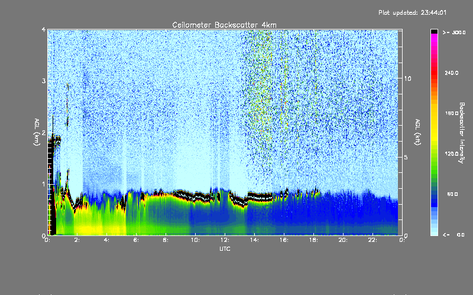The height and width of the screenshot is (295, 473).
Task: Click the '1' km label on the left axis
Action: (44, 184)
